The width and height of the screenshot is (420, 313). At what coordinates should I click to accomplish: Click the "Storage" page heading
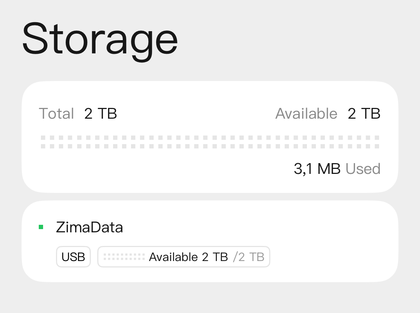point(100,39)
